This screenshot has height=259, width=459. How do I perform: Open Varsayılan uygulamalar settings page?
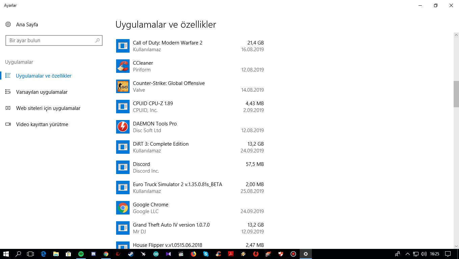[x=42, y=92]
